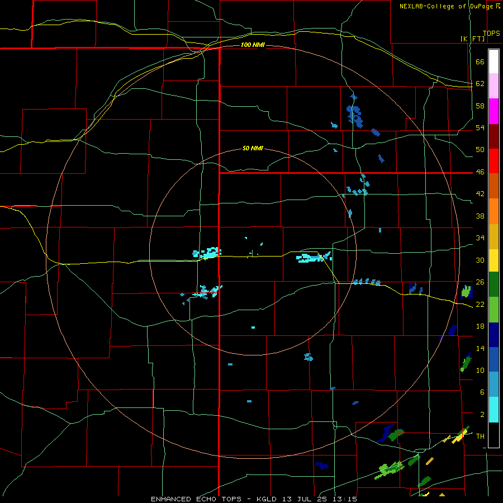Click the 10 legend value
The image size is (503, 503).
pos(480,370)
